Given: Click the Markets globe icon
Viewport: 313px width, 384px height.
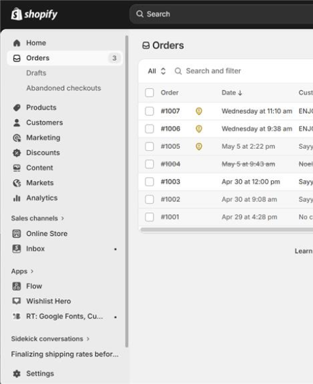Looking at the screenshot, I should (x=17, y=183).
